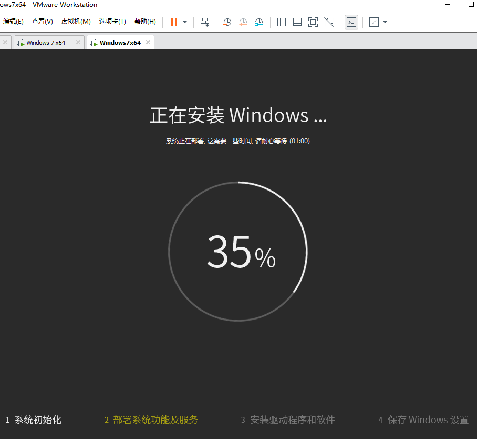The width and height of the screenshot is (477, 439).
Task: Maximize the VMware Workstation window
Action: [471, 4]
